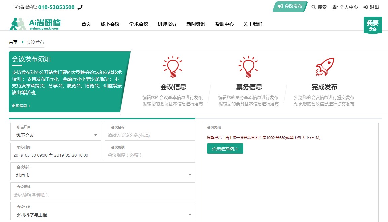
Task: Click the 更多信息 + link
Action: 21,106
